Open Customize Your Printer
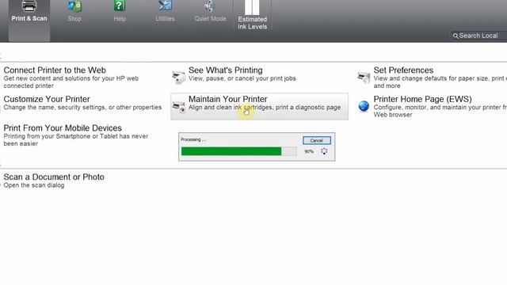The width and height of the screenshot is (507, 285). (x=47, y=99)
